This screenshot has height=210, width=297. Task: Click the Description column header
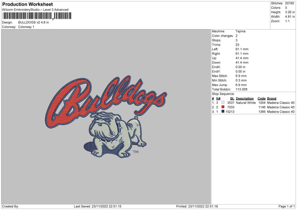[x=245, y=99]
